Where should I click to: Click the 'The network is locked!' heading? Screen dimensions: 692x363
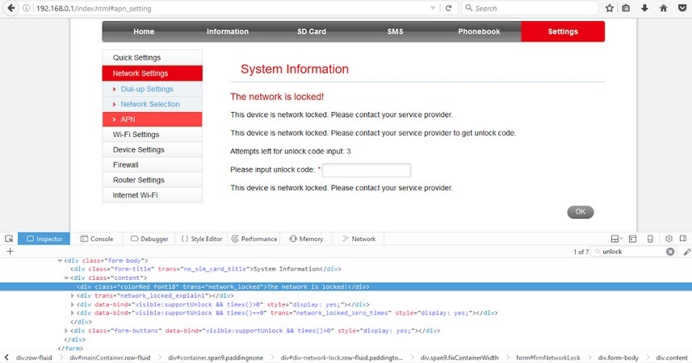click(x=277, y=97)
